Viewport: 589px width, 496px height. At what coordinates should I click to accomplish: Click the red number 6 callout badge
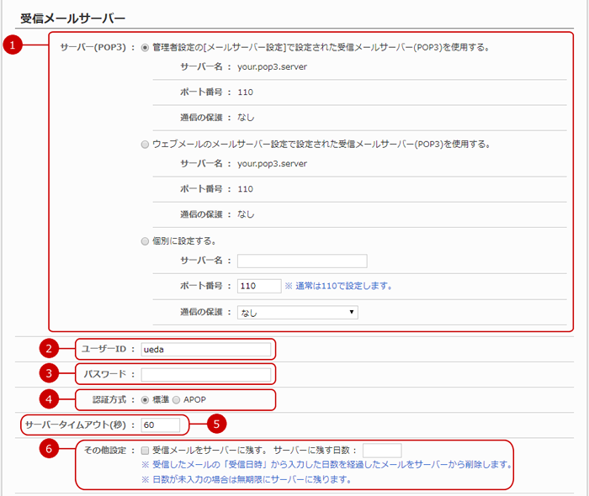(x=50, y=450)
